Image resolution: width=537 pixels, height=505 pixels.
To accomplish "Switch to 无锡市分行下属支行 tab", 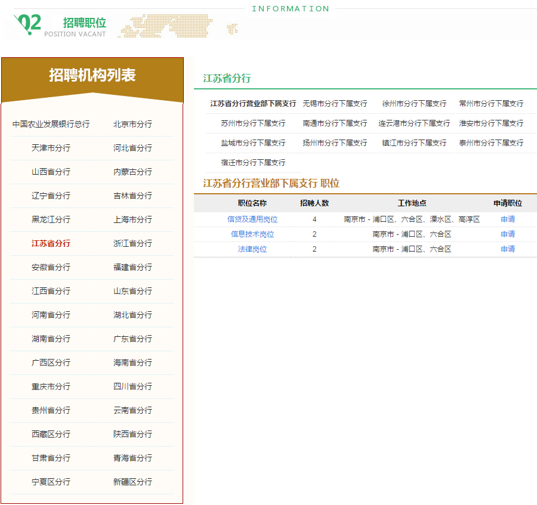I will pyautogui.click(x=335, y=103).
